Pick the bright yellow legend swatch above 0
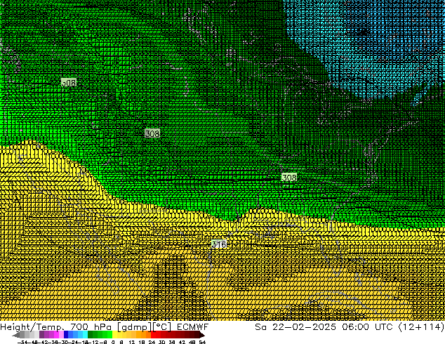This screenshot has height=344, width=445. pos(114,335)
